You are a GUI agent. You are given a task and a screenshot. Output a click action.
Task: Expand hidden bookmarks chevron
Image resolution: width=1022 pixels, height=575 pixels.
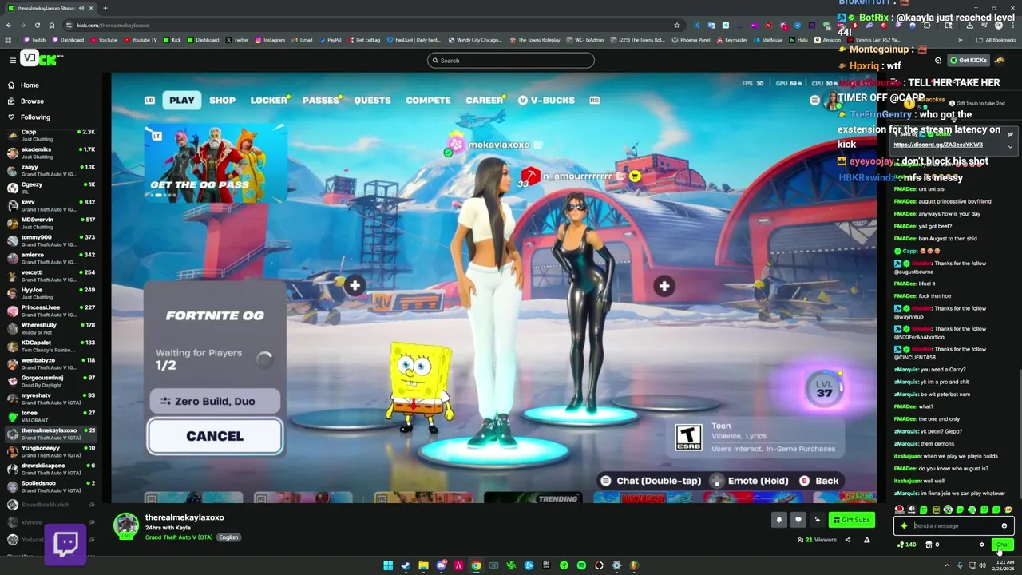coord(961,40)
